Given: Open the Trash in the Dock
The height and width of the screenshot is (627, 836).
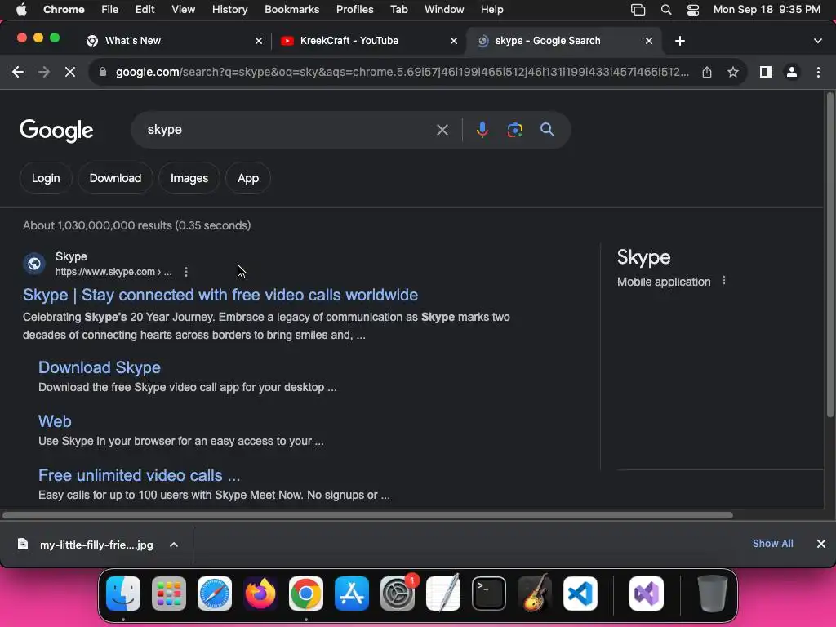Looking at the screenshot, I should pos(712,594).
